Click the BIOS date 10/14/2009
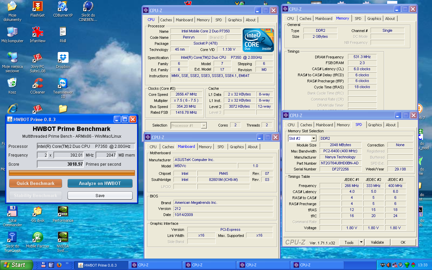432x270 pixels. (x=223, y=215)
